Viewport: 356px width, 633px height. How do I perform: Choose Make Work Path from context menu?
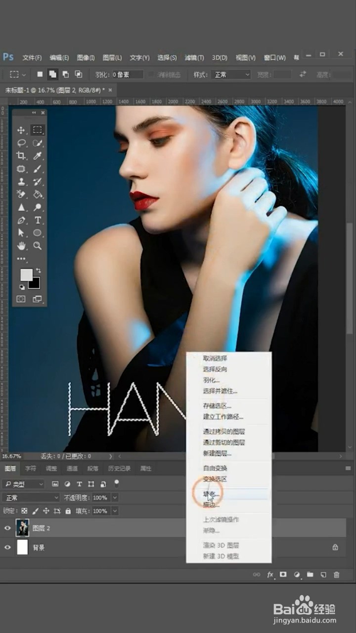[223, 417]
